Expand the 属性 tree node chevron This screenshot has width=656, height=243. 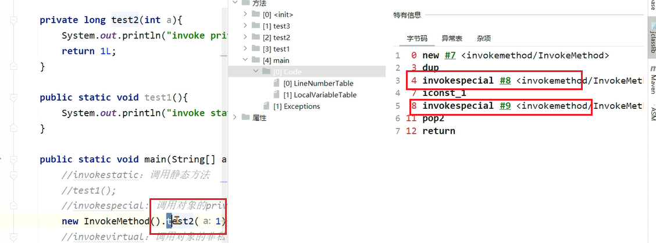click(235, 117)
